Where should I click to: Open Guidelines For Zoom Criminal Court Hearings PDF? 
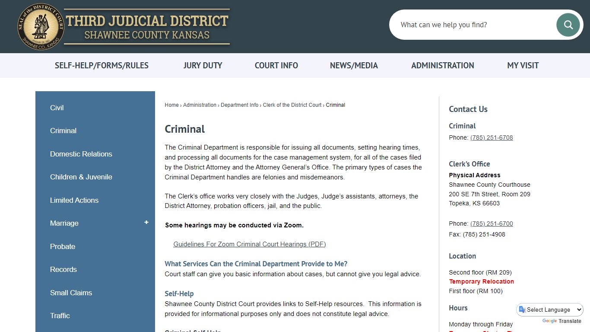(x=249, y=244)
